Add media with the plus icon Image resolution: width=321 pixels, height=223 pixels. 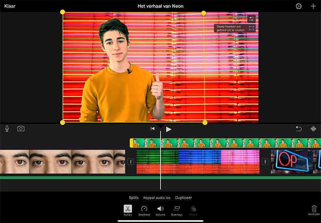pos(313,6)
